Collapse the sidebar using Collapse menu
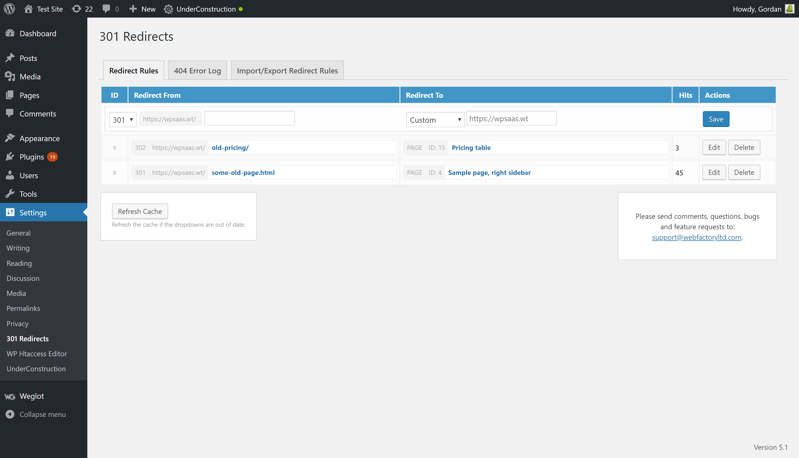799x458 pixels. click(43, 414)
